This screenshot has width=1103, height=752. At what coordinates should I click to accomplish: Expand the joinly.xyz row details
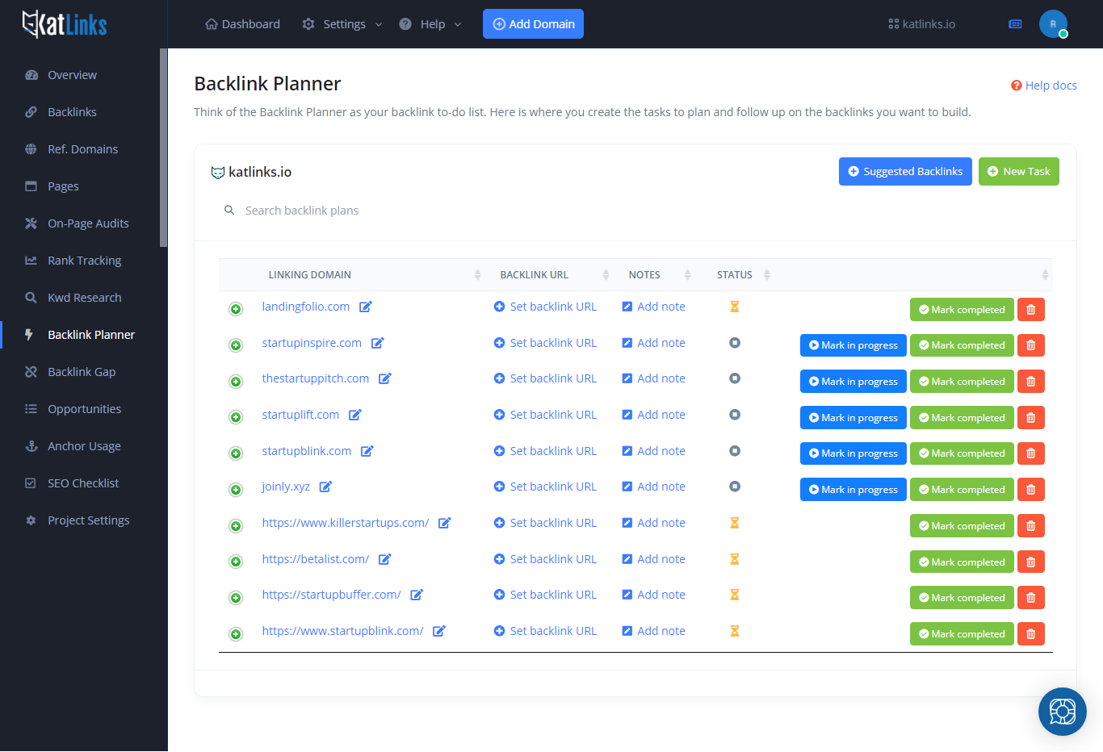(x=236, y=490)
